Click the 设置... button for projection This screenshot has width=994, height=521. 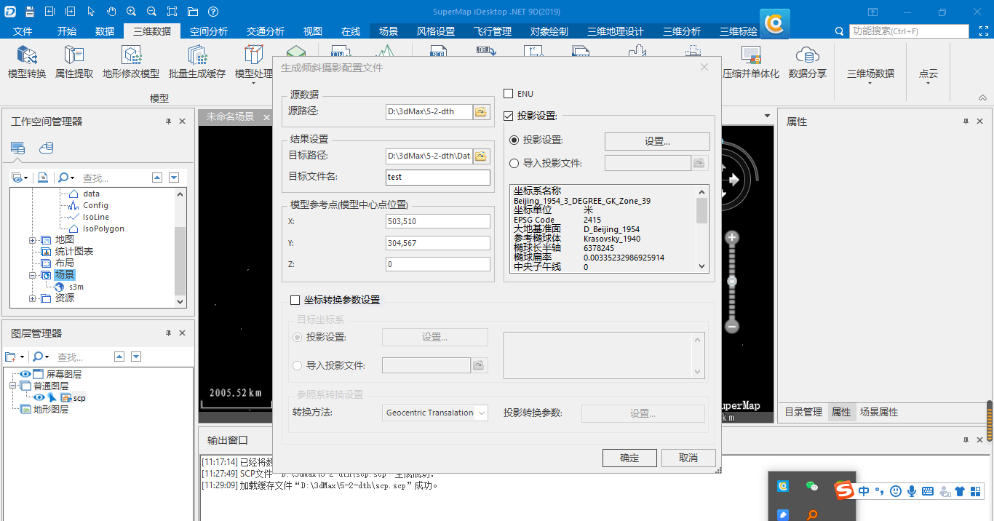657,141
